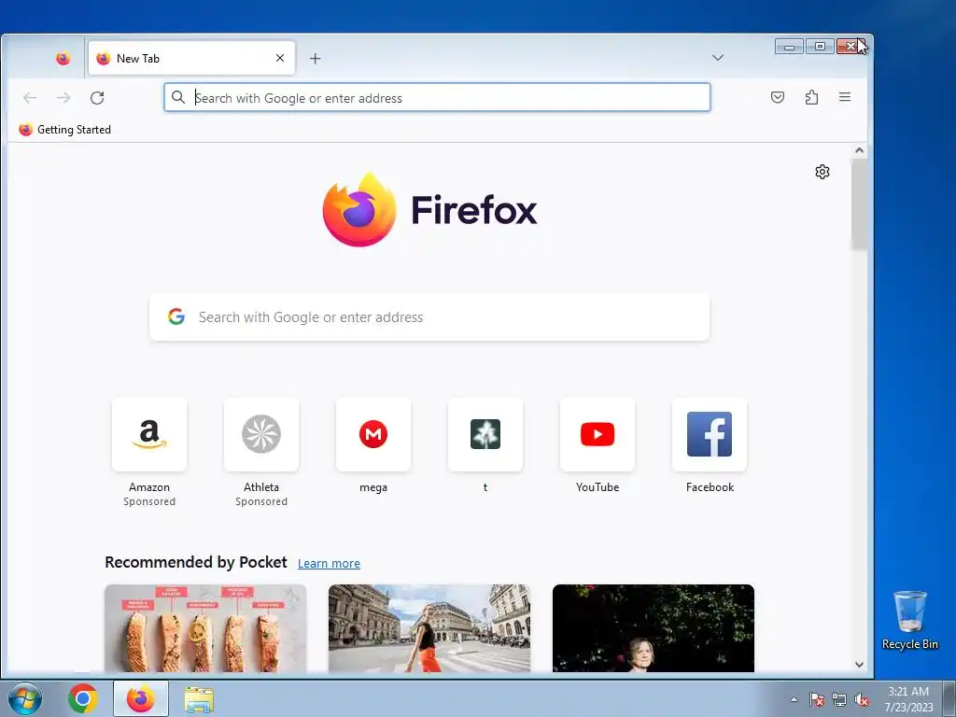The height and width of the screenshot is (717, 956).
Task: Open the woman in foliage Pocket story
Action: click(653, 628)
